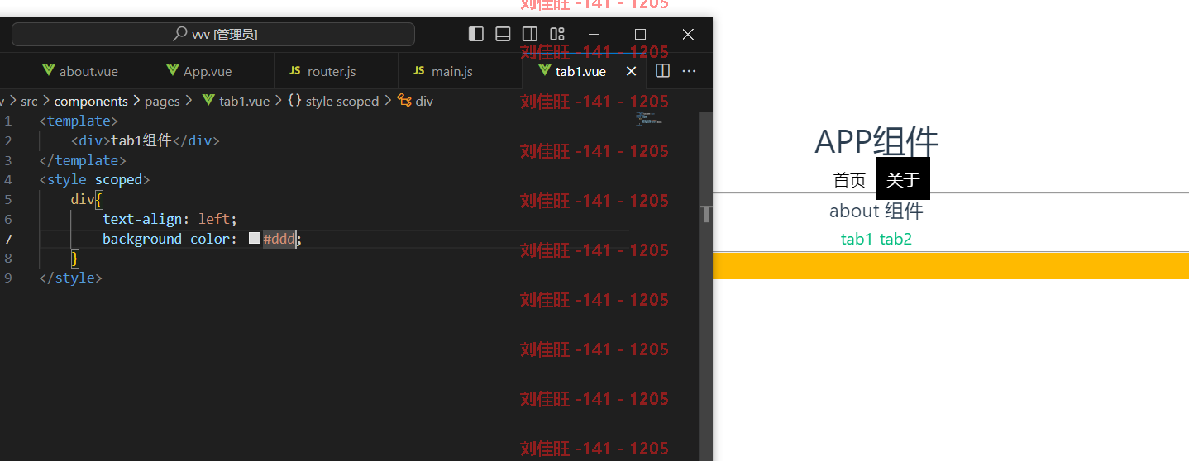Split the editor right icon
The height and width of the screenshot is (461, 1189).
pyautogui.click(x=662, y=71)
